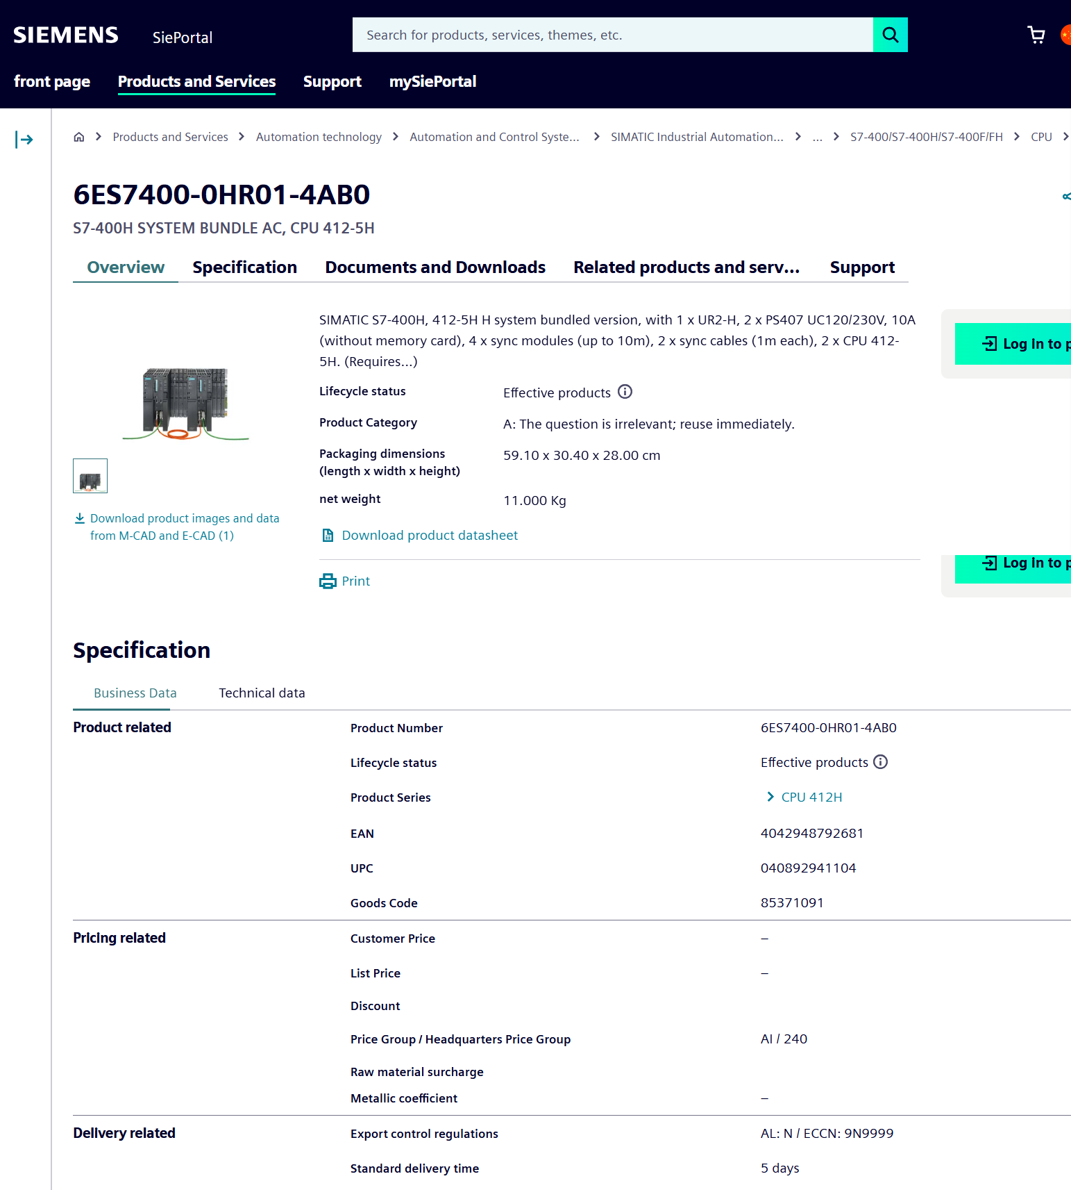Click info icon in Specification Lifecycle status
Image resolution: width=1071 pixels, height=1190 pixels.
pos(880,762)
